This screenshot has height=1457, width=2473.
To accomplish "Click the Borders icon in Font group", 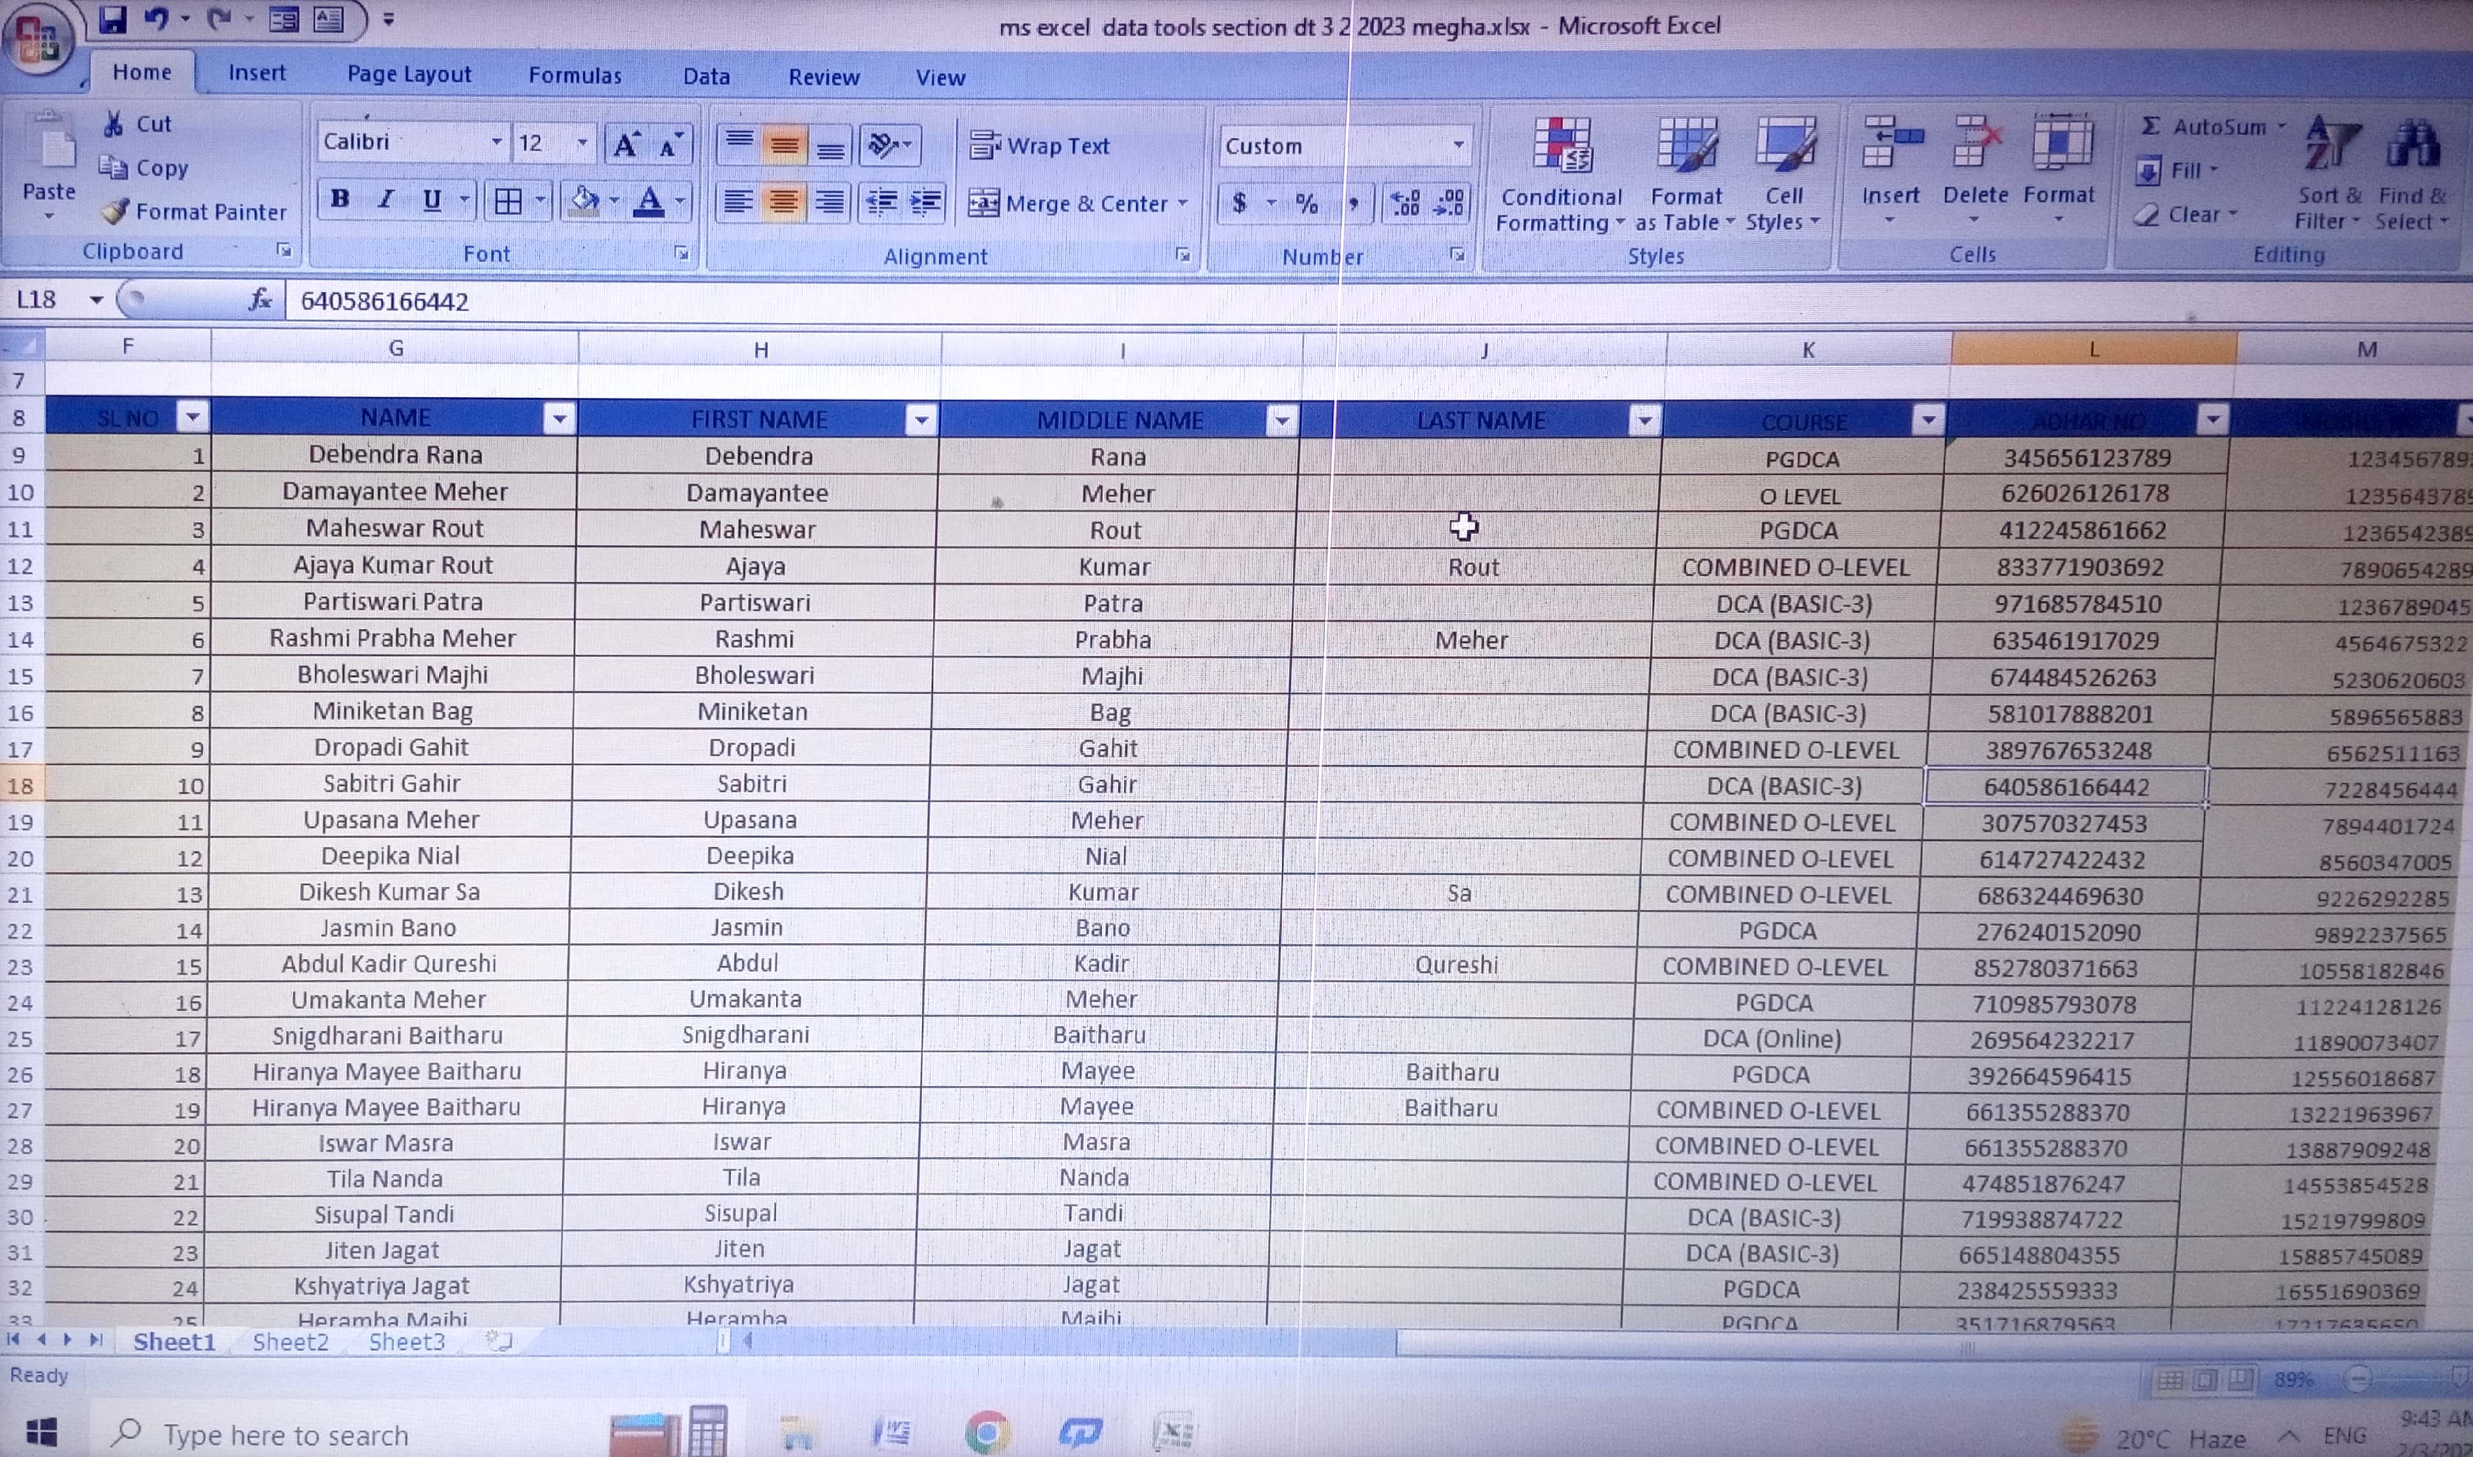I will (508, 202).
